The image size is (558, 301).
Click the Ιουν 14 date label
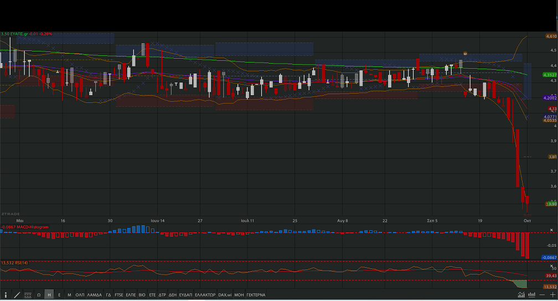point(158,221)
